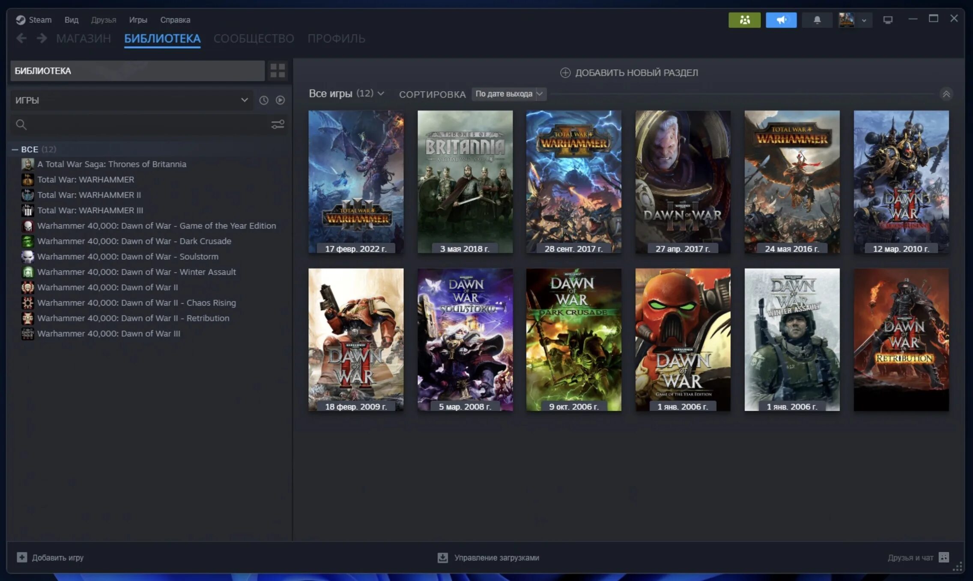Open Soulstorm cover art
973x581 pixels.
pos(465,340)
